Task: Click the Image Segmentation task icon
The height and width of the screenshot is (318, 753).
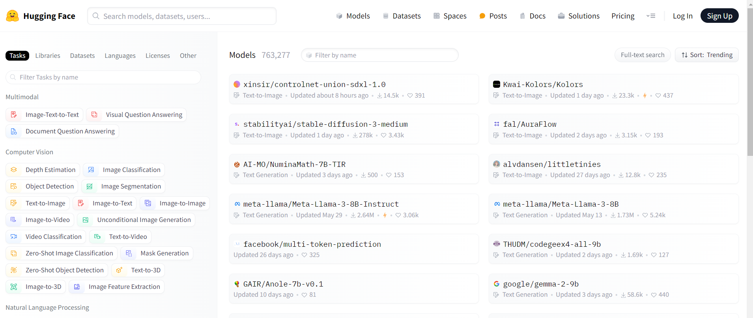Action: [x=90, y=187]
